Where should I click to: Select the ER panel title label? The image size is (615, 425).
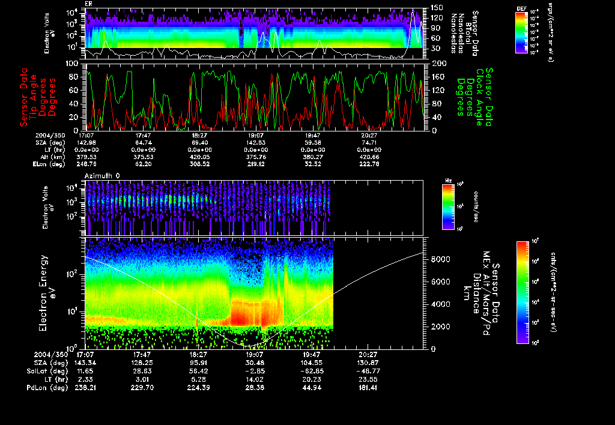[x=89, y=4]
